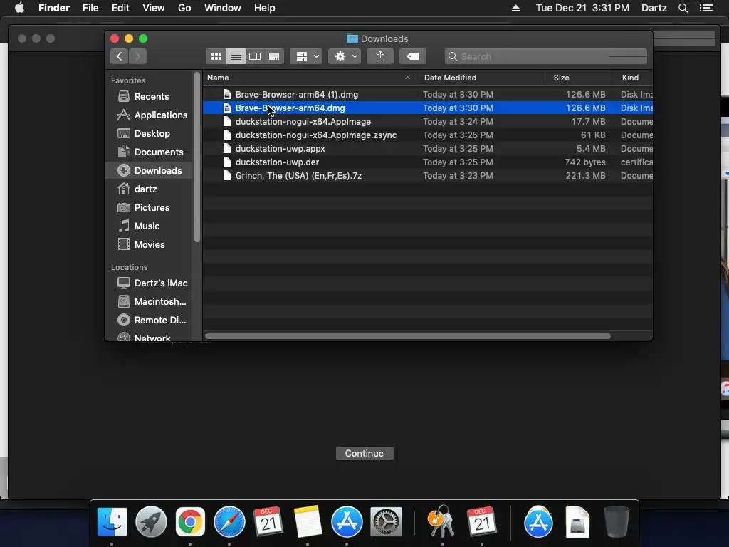The image size is (729, 547).
Task: Click the eject icon in the menu bar
Action: [515, 8]
